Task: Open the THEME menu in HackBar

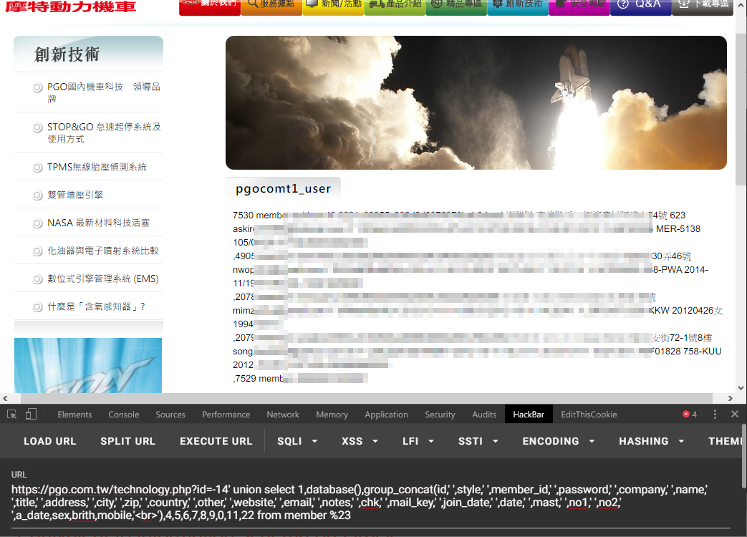Action: pos(724,441)
